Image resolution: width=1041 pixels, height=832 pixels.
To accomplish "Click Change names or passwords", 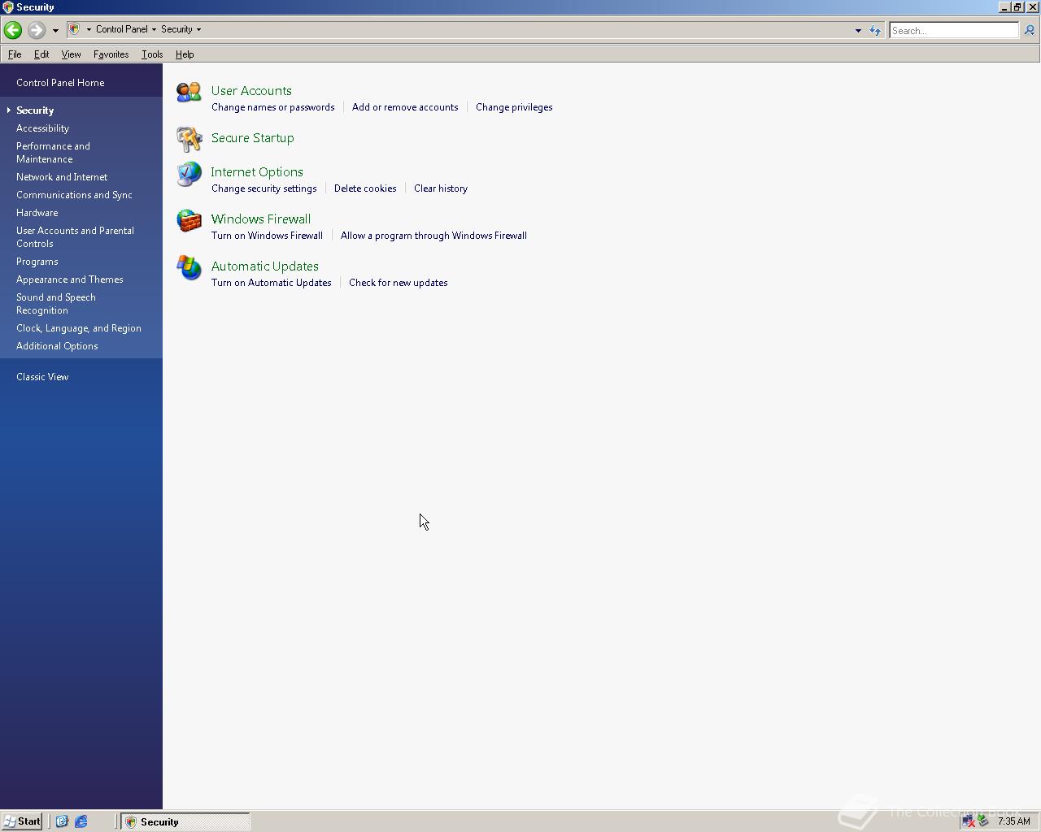I will click(x=272, y=107).
